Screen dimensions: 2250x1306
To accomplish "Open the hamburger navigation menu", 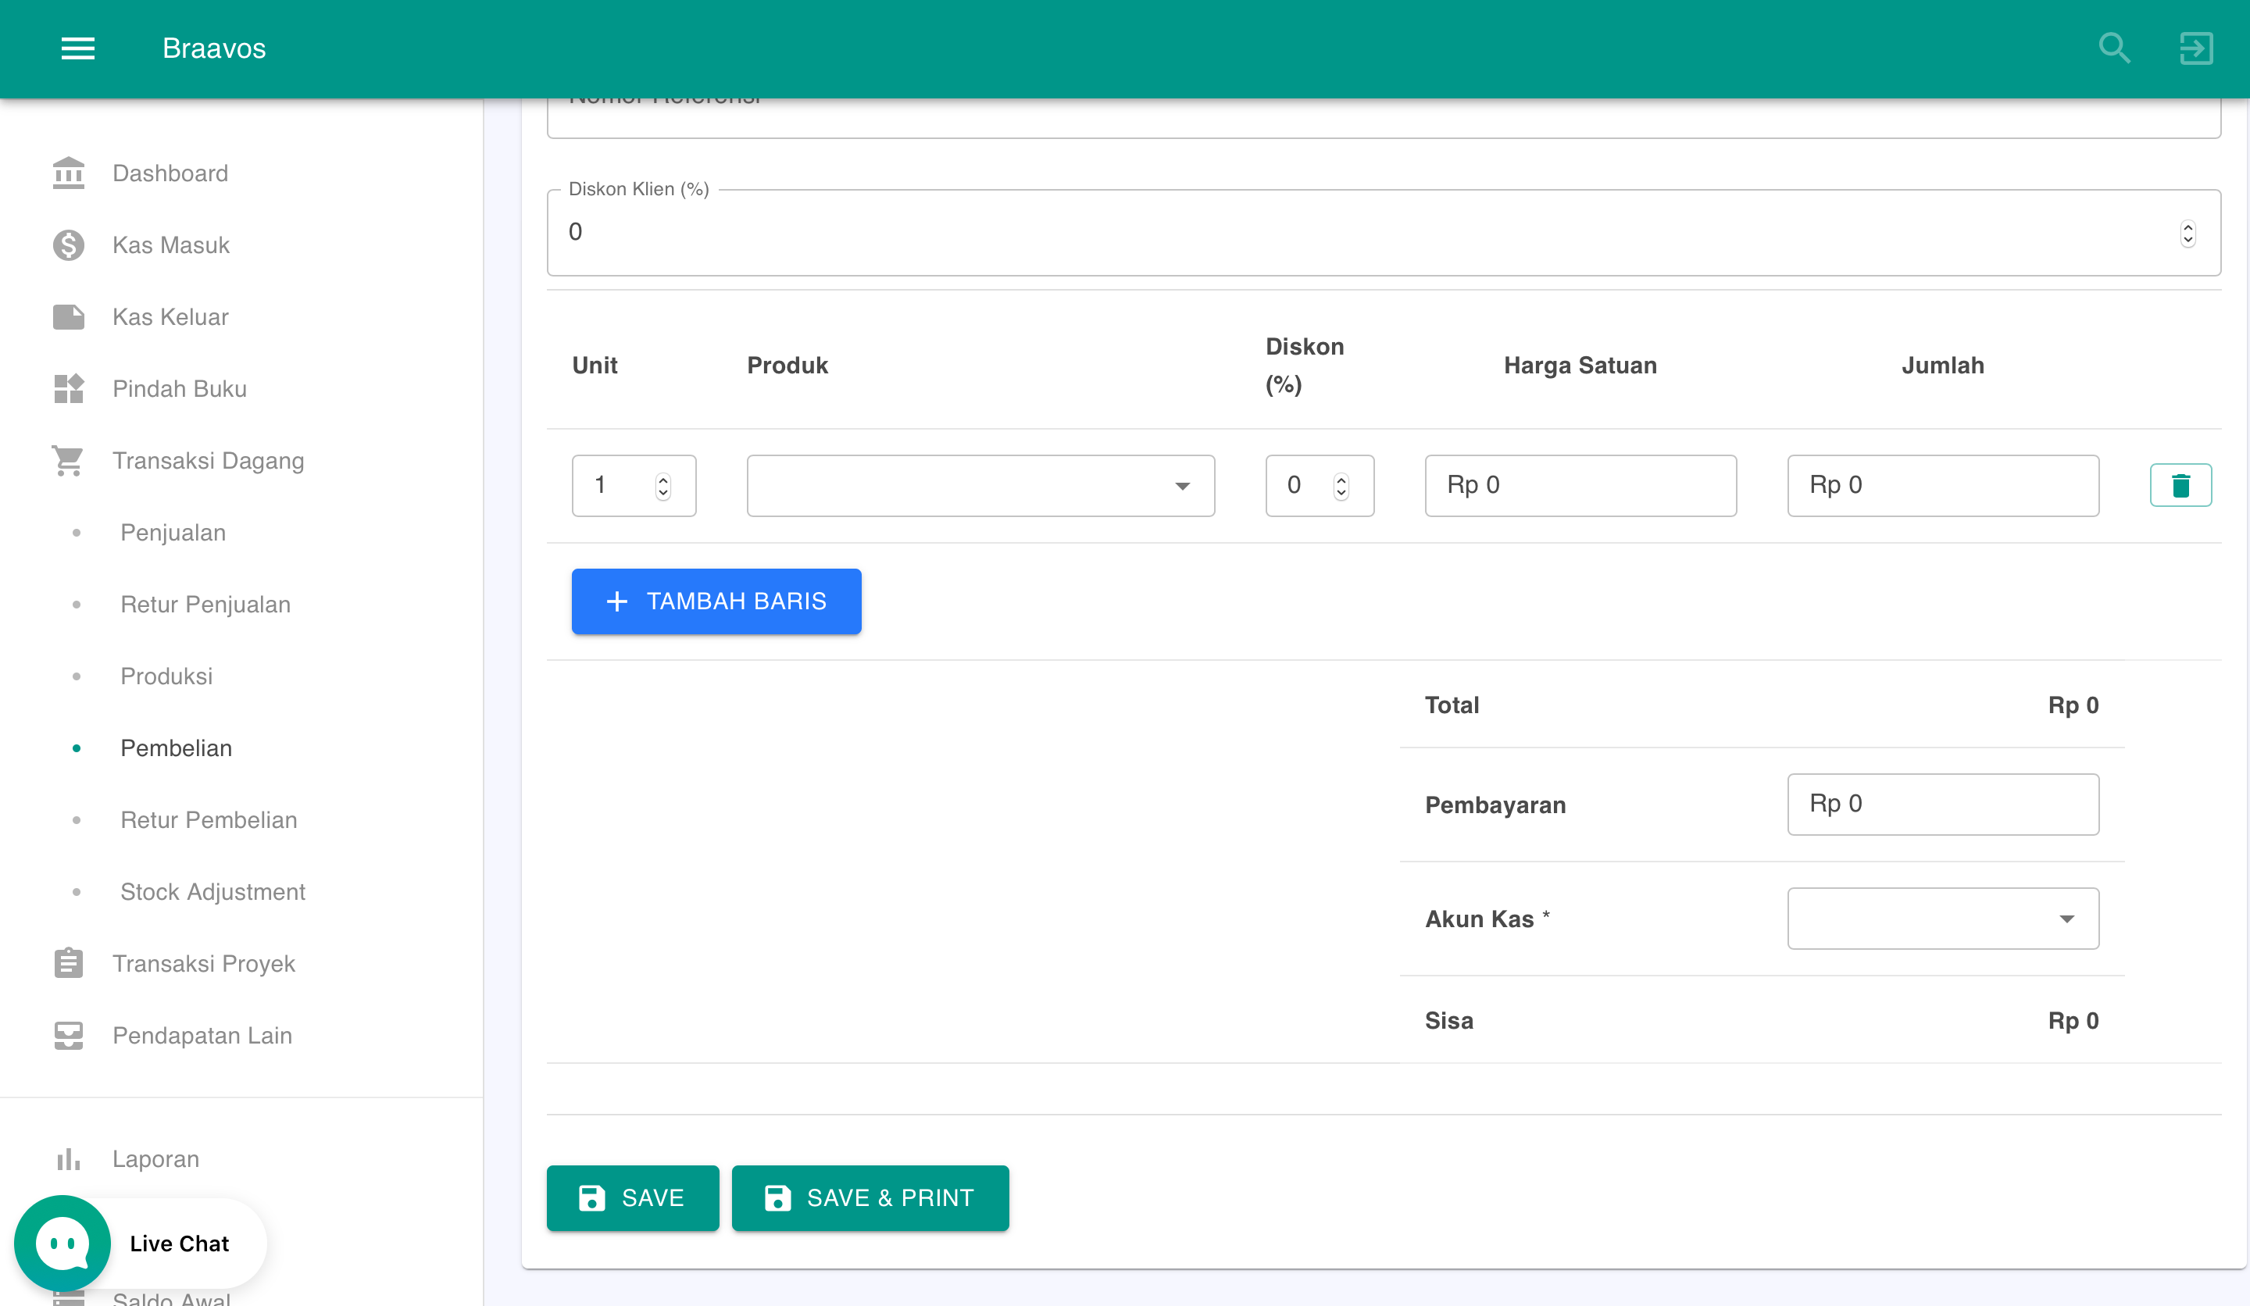I will (77, 48).
